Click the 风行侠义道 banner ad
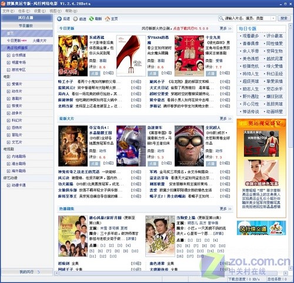Viewport: 294px width, 283px height. click(261, 228)
